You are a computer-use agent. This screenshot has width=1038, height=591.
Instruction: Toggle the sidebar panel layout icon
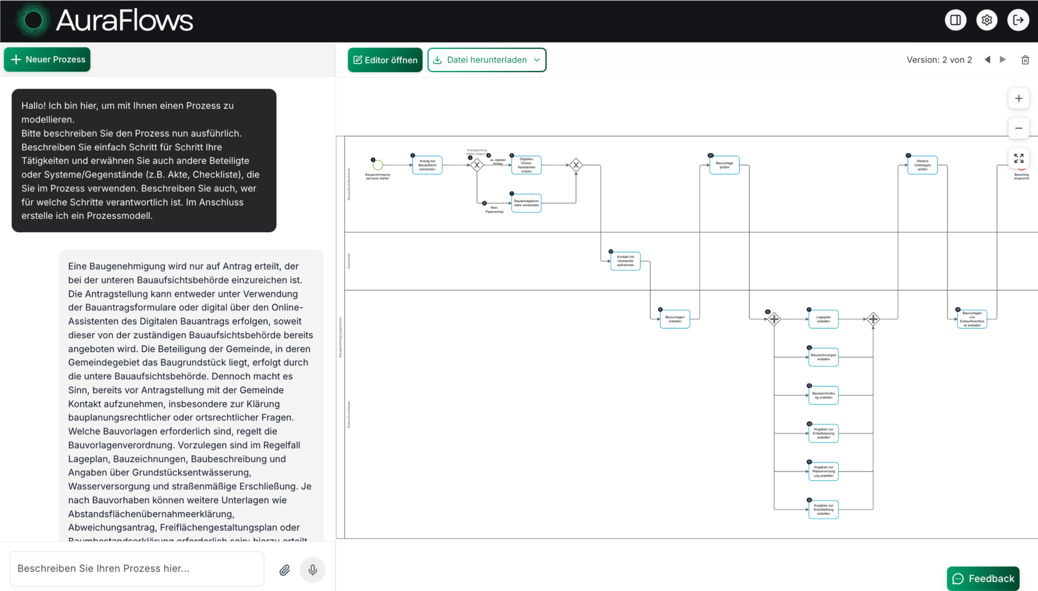(x=955, y=20)
